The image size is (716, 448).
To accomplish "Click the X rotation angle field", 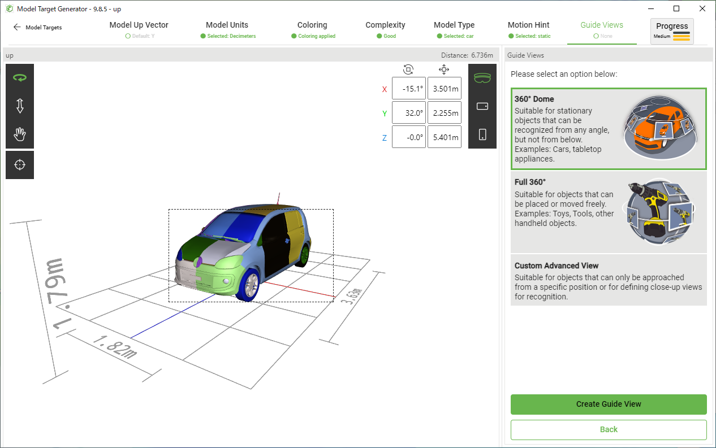I will (408, 89).
